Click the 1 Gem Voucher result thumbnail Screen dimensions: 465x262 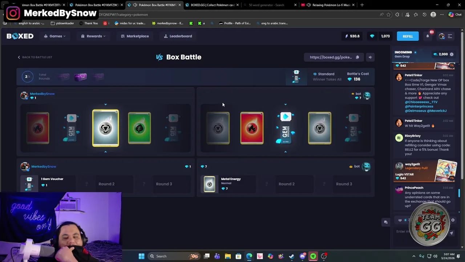[29, 184]
